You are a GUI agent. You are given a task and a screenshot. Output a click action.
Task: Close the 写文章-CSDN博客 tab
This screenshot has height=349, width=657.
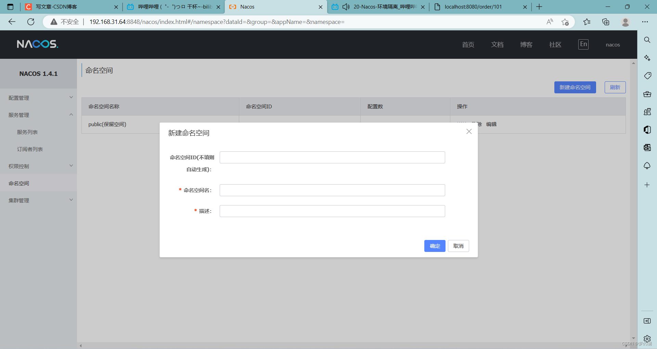click(116, 7)
